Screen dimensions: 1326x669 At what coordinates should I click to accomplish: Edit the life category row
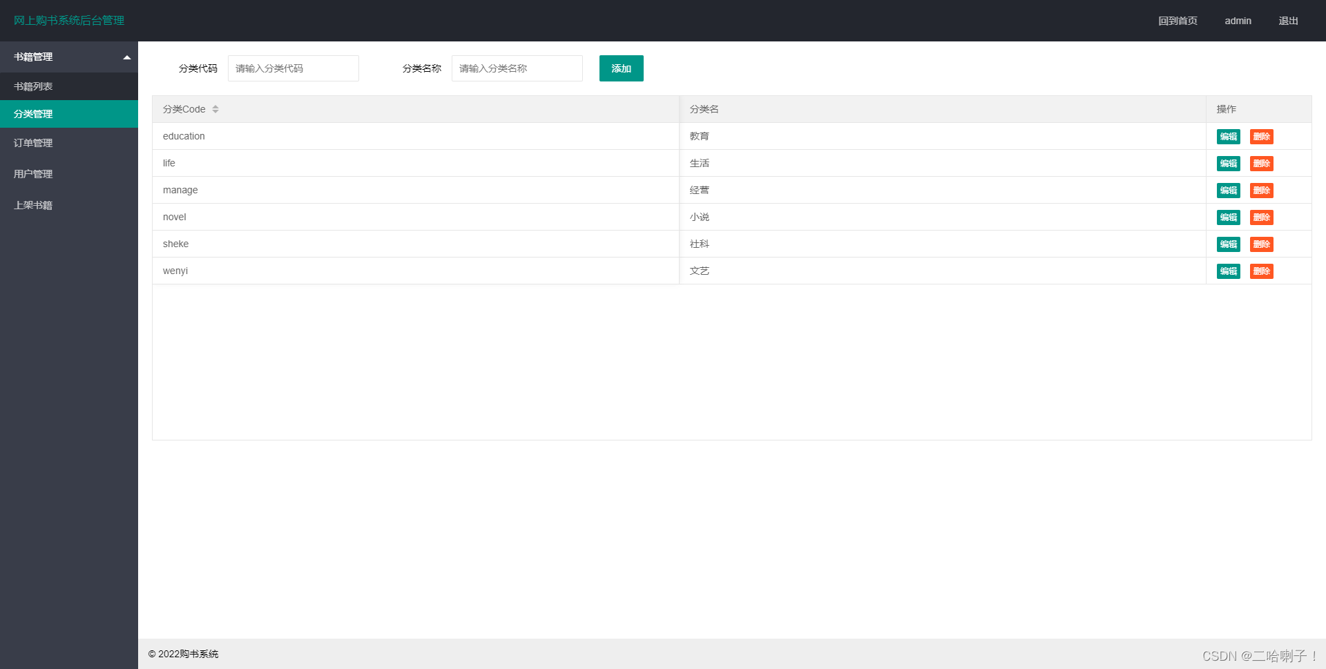pyautogui.click(x=1229, y=164)
